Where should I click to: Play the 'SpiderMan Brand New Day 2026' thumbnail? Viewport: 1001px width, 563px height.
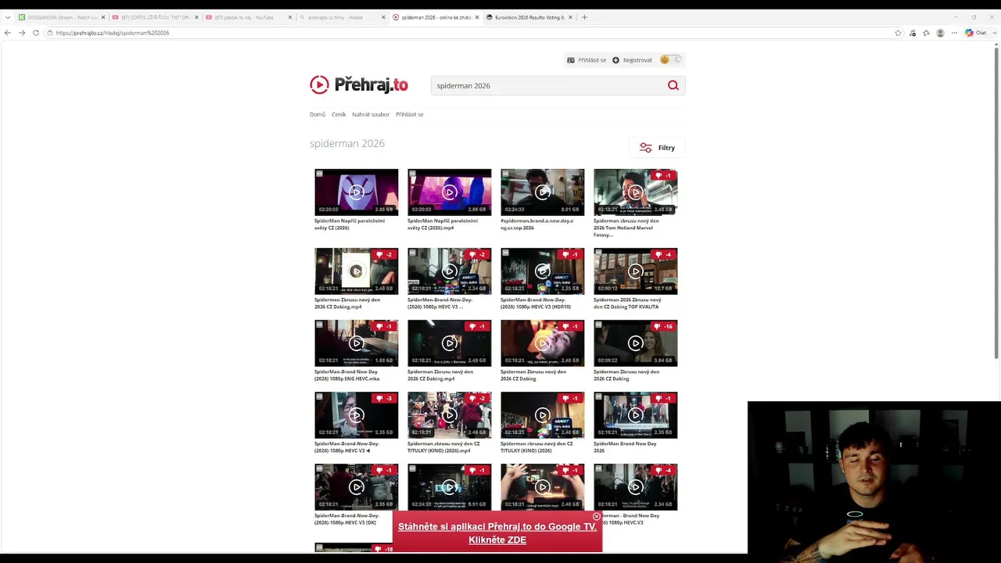coord(636,415)
